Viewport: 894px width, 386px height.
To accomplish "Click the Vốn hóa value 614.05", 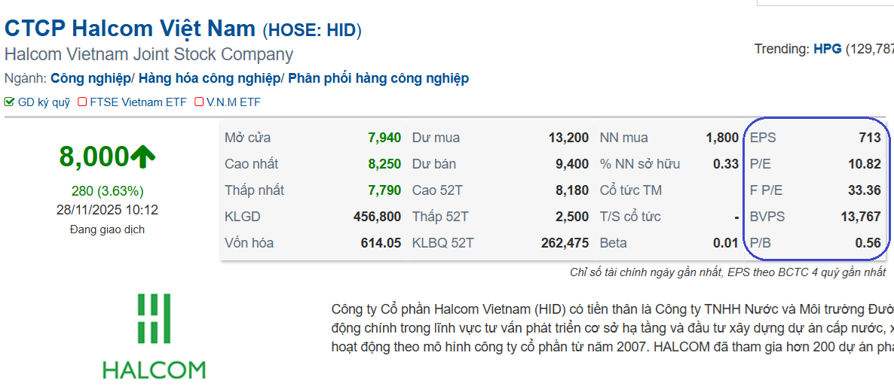I will (x=381, y=243).
